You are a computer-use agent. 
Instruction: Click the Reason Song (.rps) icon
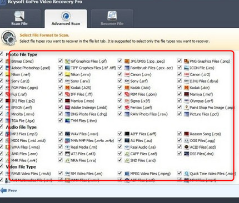pos(186,134)
